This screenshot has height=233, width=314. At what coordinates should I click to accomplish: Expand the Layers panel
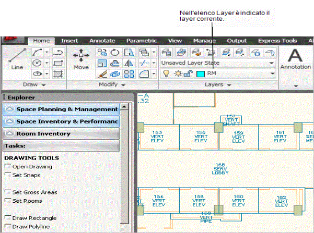(218, 85)
